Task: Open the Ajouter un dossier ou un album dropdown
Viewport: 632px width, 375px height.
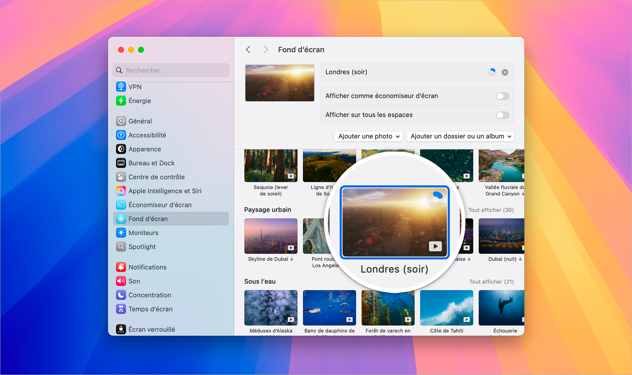Action: pyautogui.click(x=460, y=136)
